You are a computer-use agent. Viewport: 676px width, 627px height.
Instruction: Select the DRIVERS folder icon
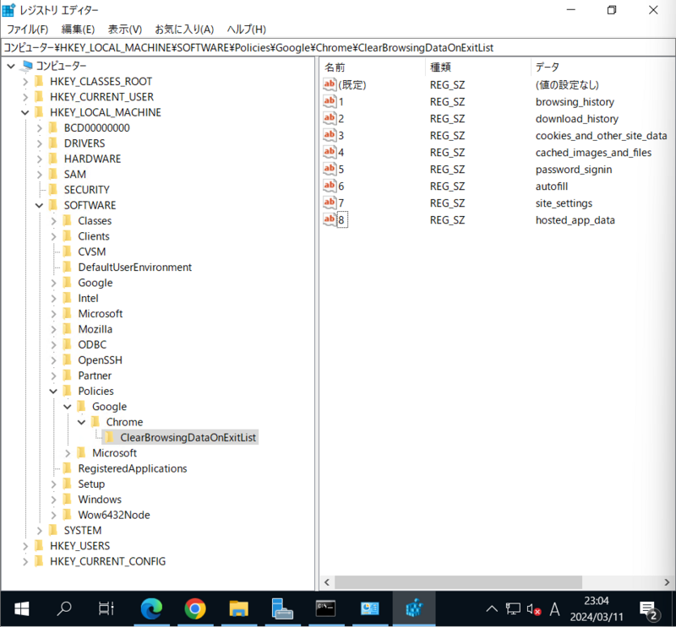click(53, 143)
